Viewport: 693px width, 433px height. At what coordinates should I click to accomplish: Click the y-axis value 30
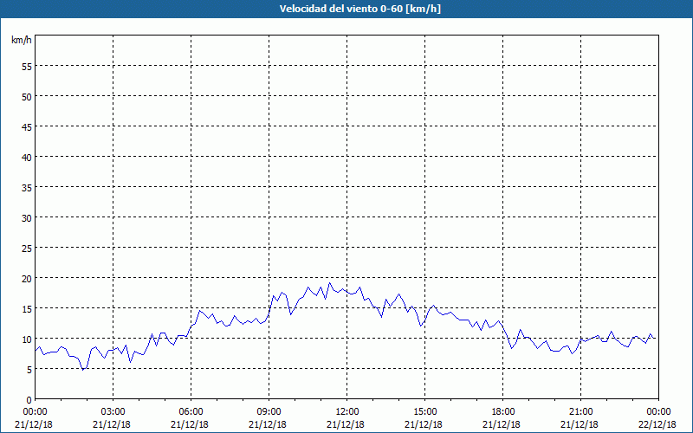27,218
